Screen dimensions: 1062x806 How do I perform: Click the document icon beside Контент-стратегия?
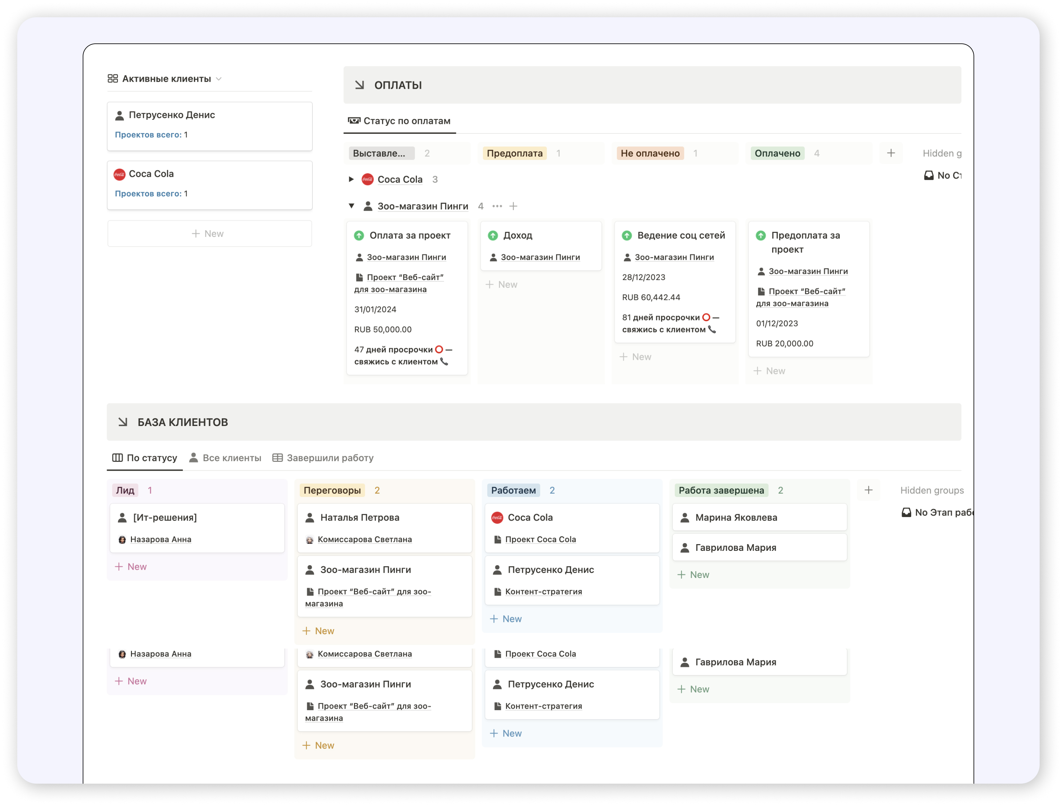pyautogui.click(x=497, y=591)
